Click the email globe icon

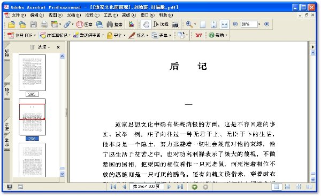tap(100, 24)
